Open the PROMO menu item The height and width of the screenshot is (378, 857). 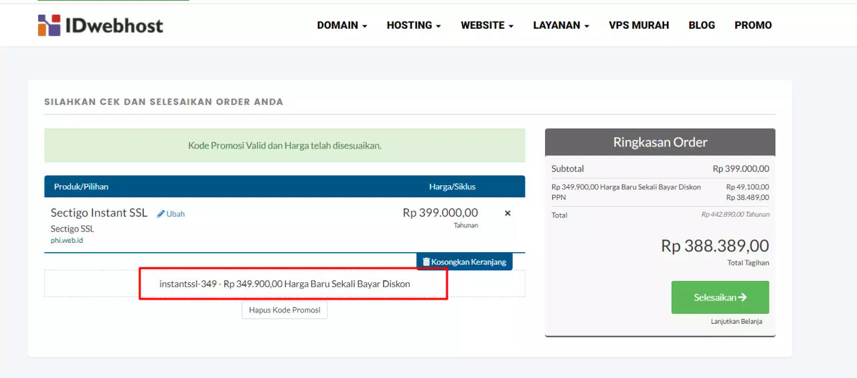click(753, 25)
